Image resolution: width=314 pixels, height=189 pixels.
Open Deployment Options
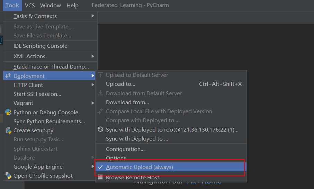(171, 158)
